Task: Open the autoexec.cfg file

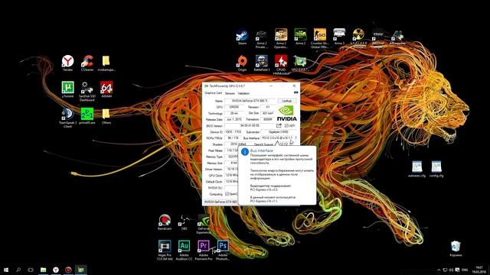Action: point(416,169)
